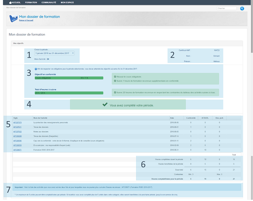253x201 pixels.
Task: Open the Communauté menu
Action: pos(49,3)
